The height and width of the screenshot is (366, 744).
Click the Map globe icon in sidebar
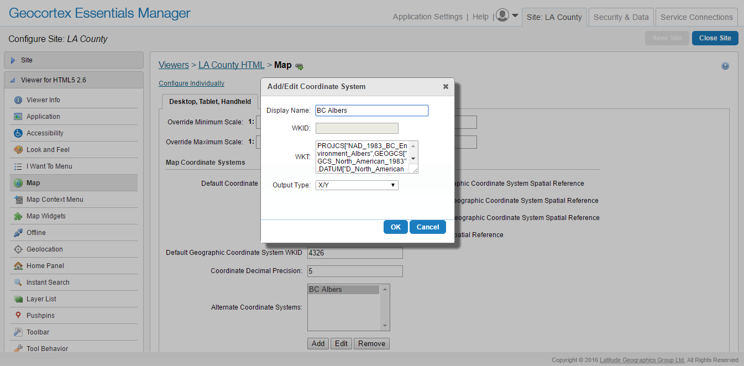click(18, 183)
